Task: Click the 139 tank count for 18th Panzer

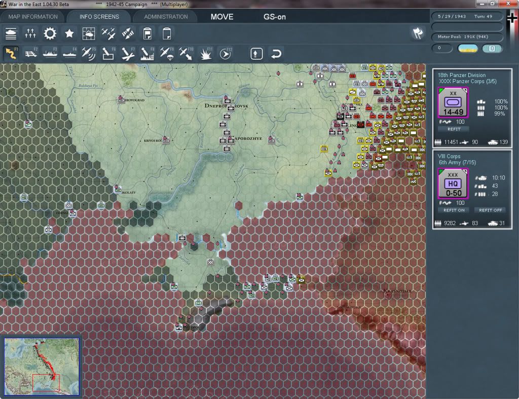Action: pos(503,142)
